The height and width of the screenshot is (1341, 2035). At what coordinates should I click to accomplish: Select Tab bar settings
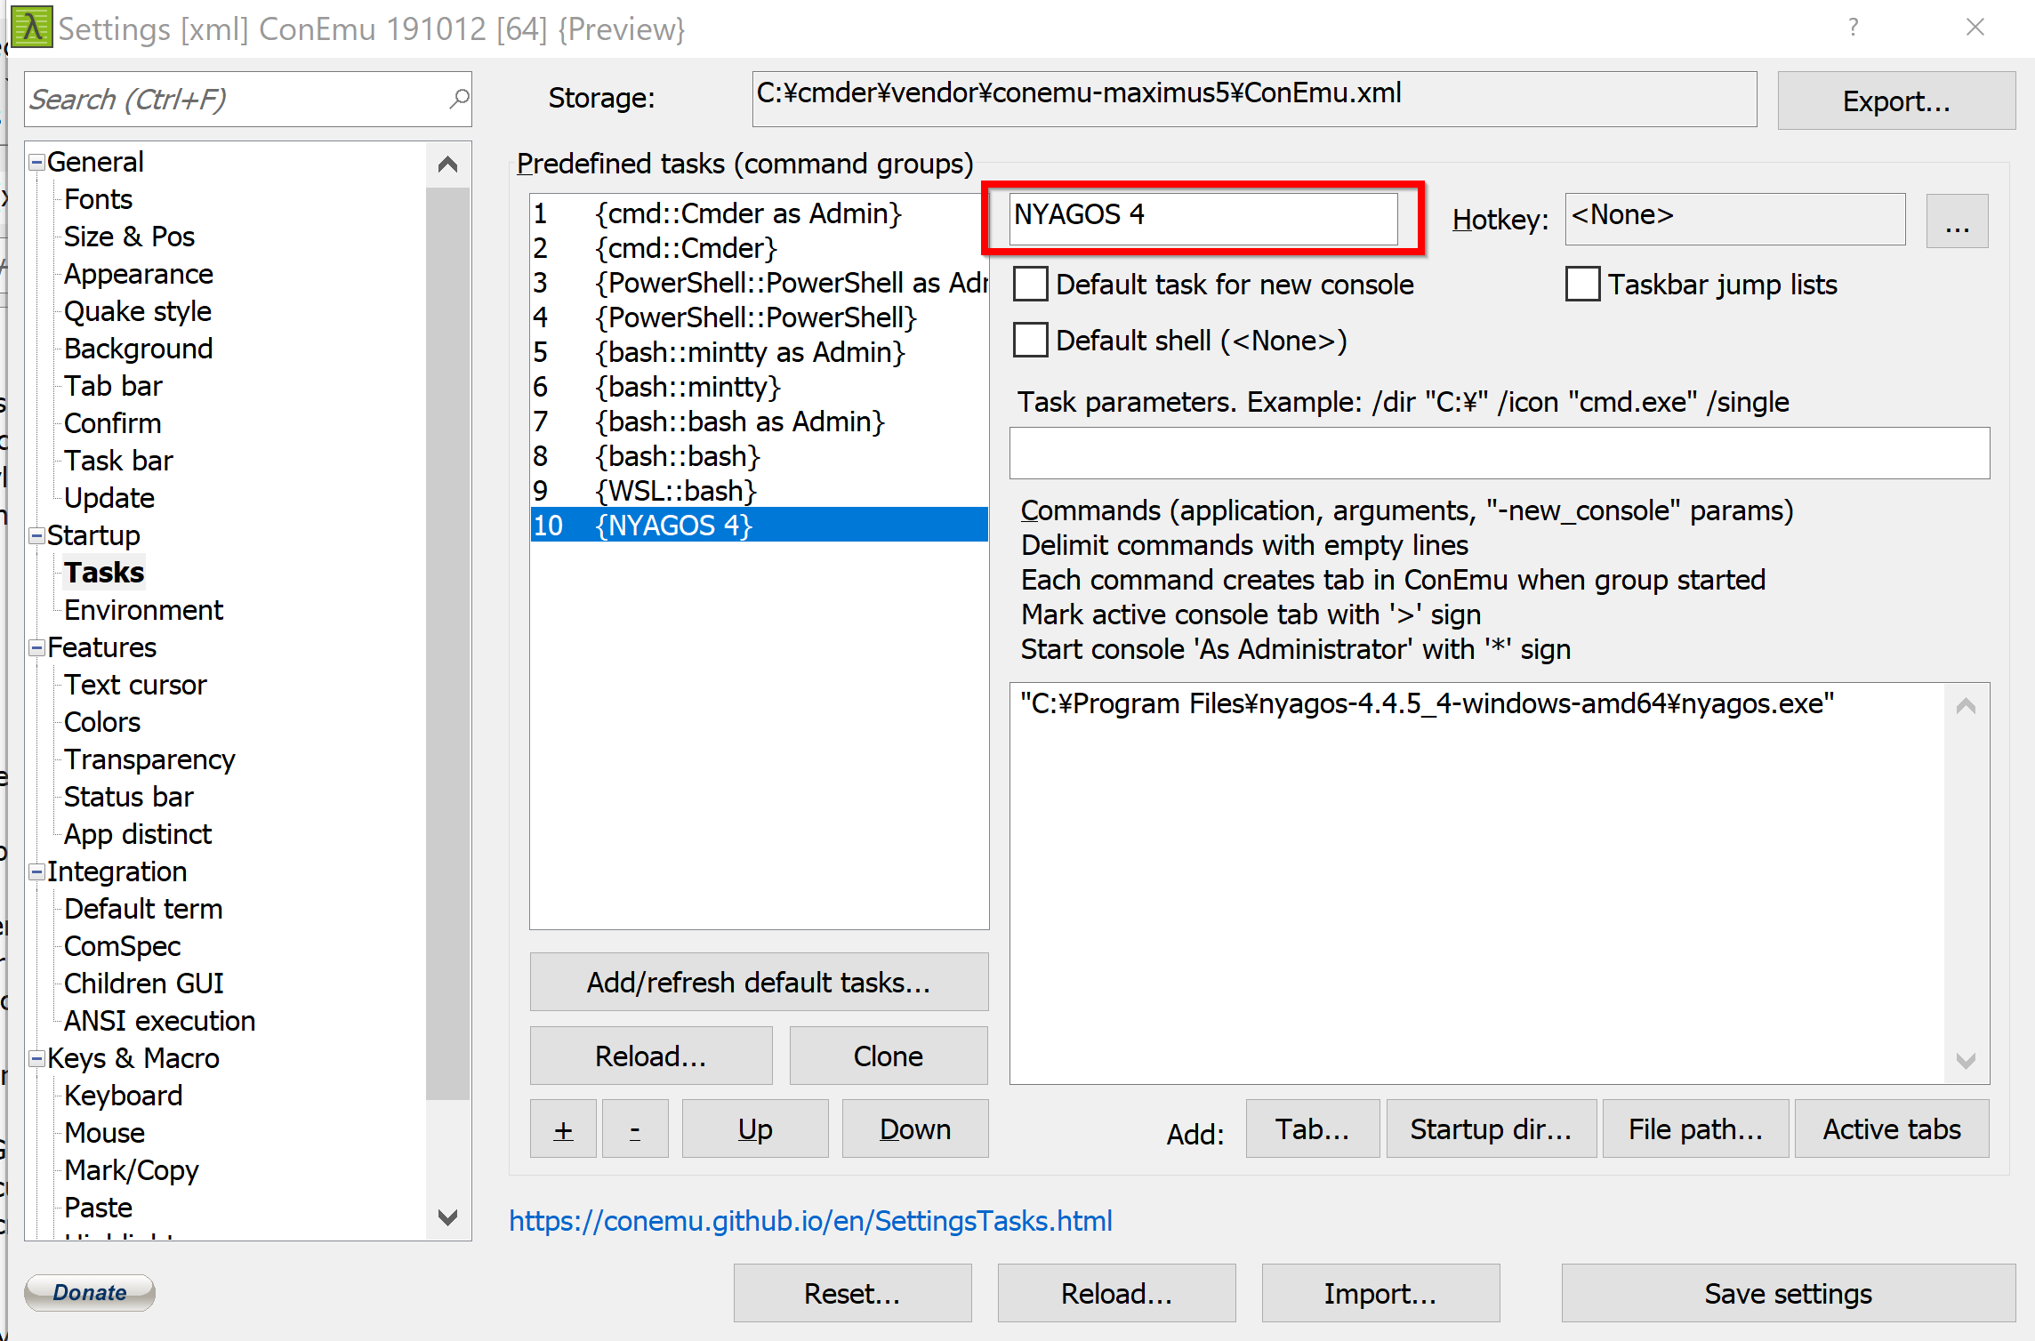point(113,386)
